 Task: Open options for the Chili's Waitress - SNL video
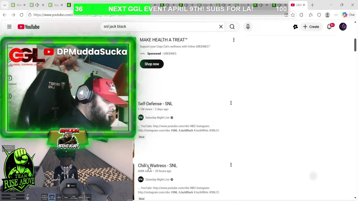tap(231, 165)
